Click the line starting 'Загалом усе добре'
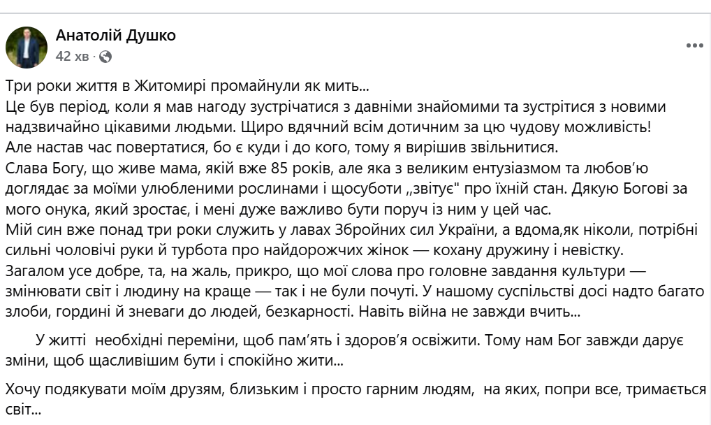The height and width of the screenshot is (425, 711). click(325, 271)
